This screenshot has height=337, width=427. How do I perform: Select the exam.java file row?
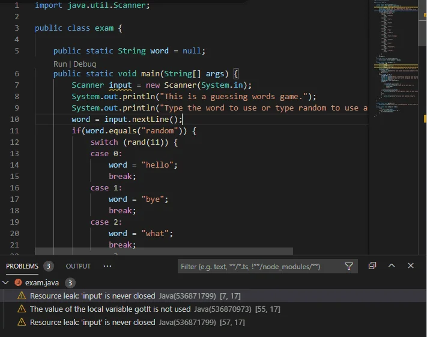pos(214,283)
